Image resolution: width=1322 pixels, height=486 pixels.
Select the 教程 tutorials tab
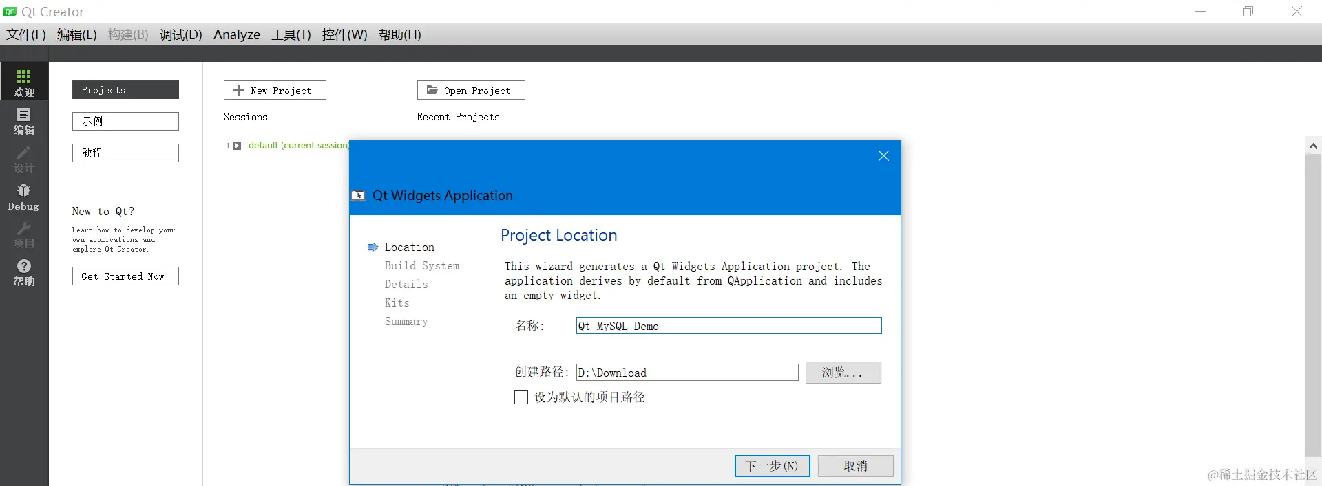(125, 153)
